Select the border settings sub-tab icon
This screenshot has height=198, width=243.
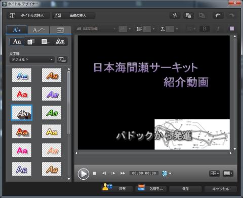(45, 42)
